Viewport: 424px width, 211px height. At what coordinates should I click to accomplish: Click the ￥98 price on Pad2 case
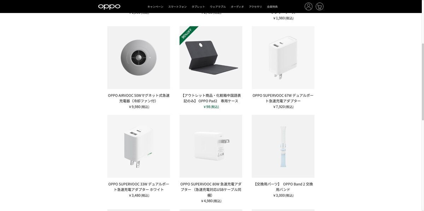pyautogui.click(x=211, y=107)
